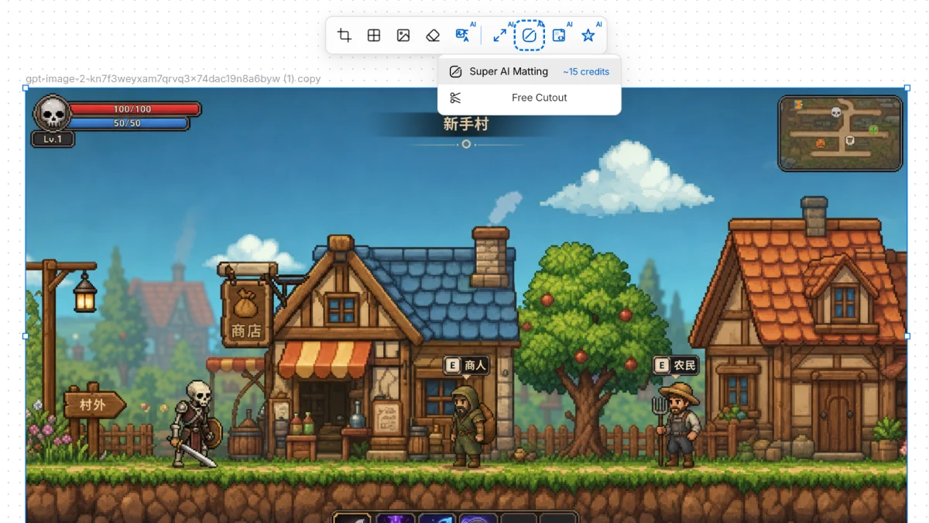929x523 pixels.
Task: Click the top-left selection handle
Action: click(x=26, y=88)
